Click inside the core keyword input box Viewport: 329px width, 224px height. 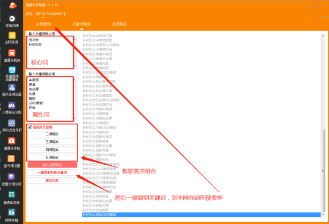tap(51, 52)
